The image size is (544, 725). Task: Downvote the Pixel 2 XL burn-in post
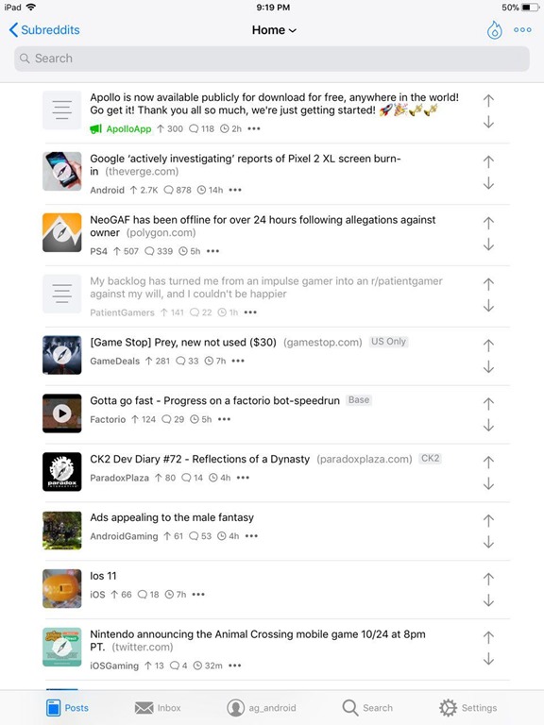click(x=488, y=183)
